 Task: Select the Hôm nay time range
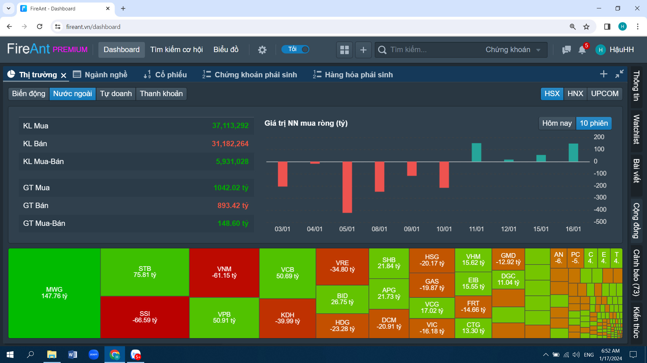(x=557, y=123)
